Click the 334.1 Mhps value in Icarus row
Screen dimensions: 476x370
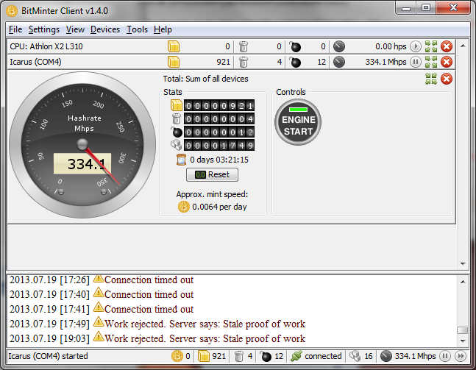pos(386,62)
